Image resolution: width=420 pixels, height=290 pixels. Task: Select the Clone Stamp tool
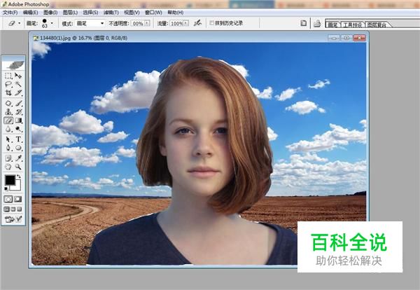click(x=8, y=112)
